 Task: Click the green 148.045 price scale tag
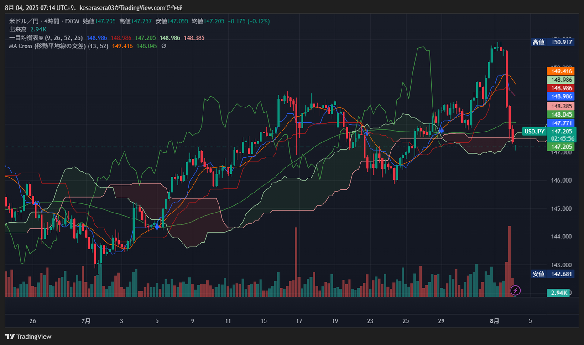[560, 115]
